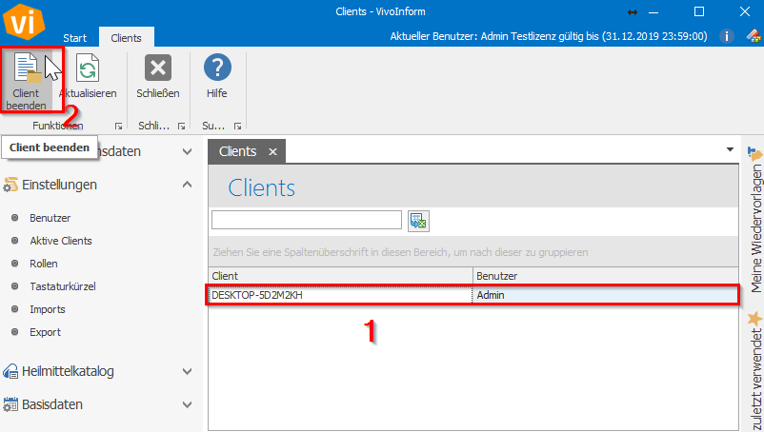Click the Meine Wiedervorlagen sidebar icon
764x432 pixels.
(754, 153)
